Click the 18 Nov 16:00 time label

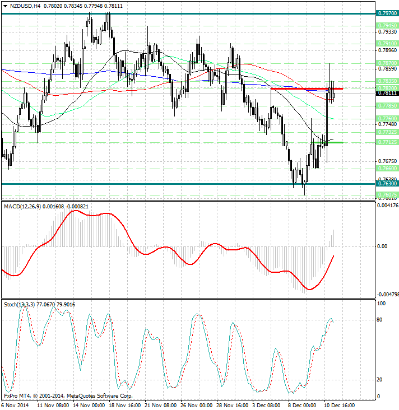pos(123,404)
